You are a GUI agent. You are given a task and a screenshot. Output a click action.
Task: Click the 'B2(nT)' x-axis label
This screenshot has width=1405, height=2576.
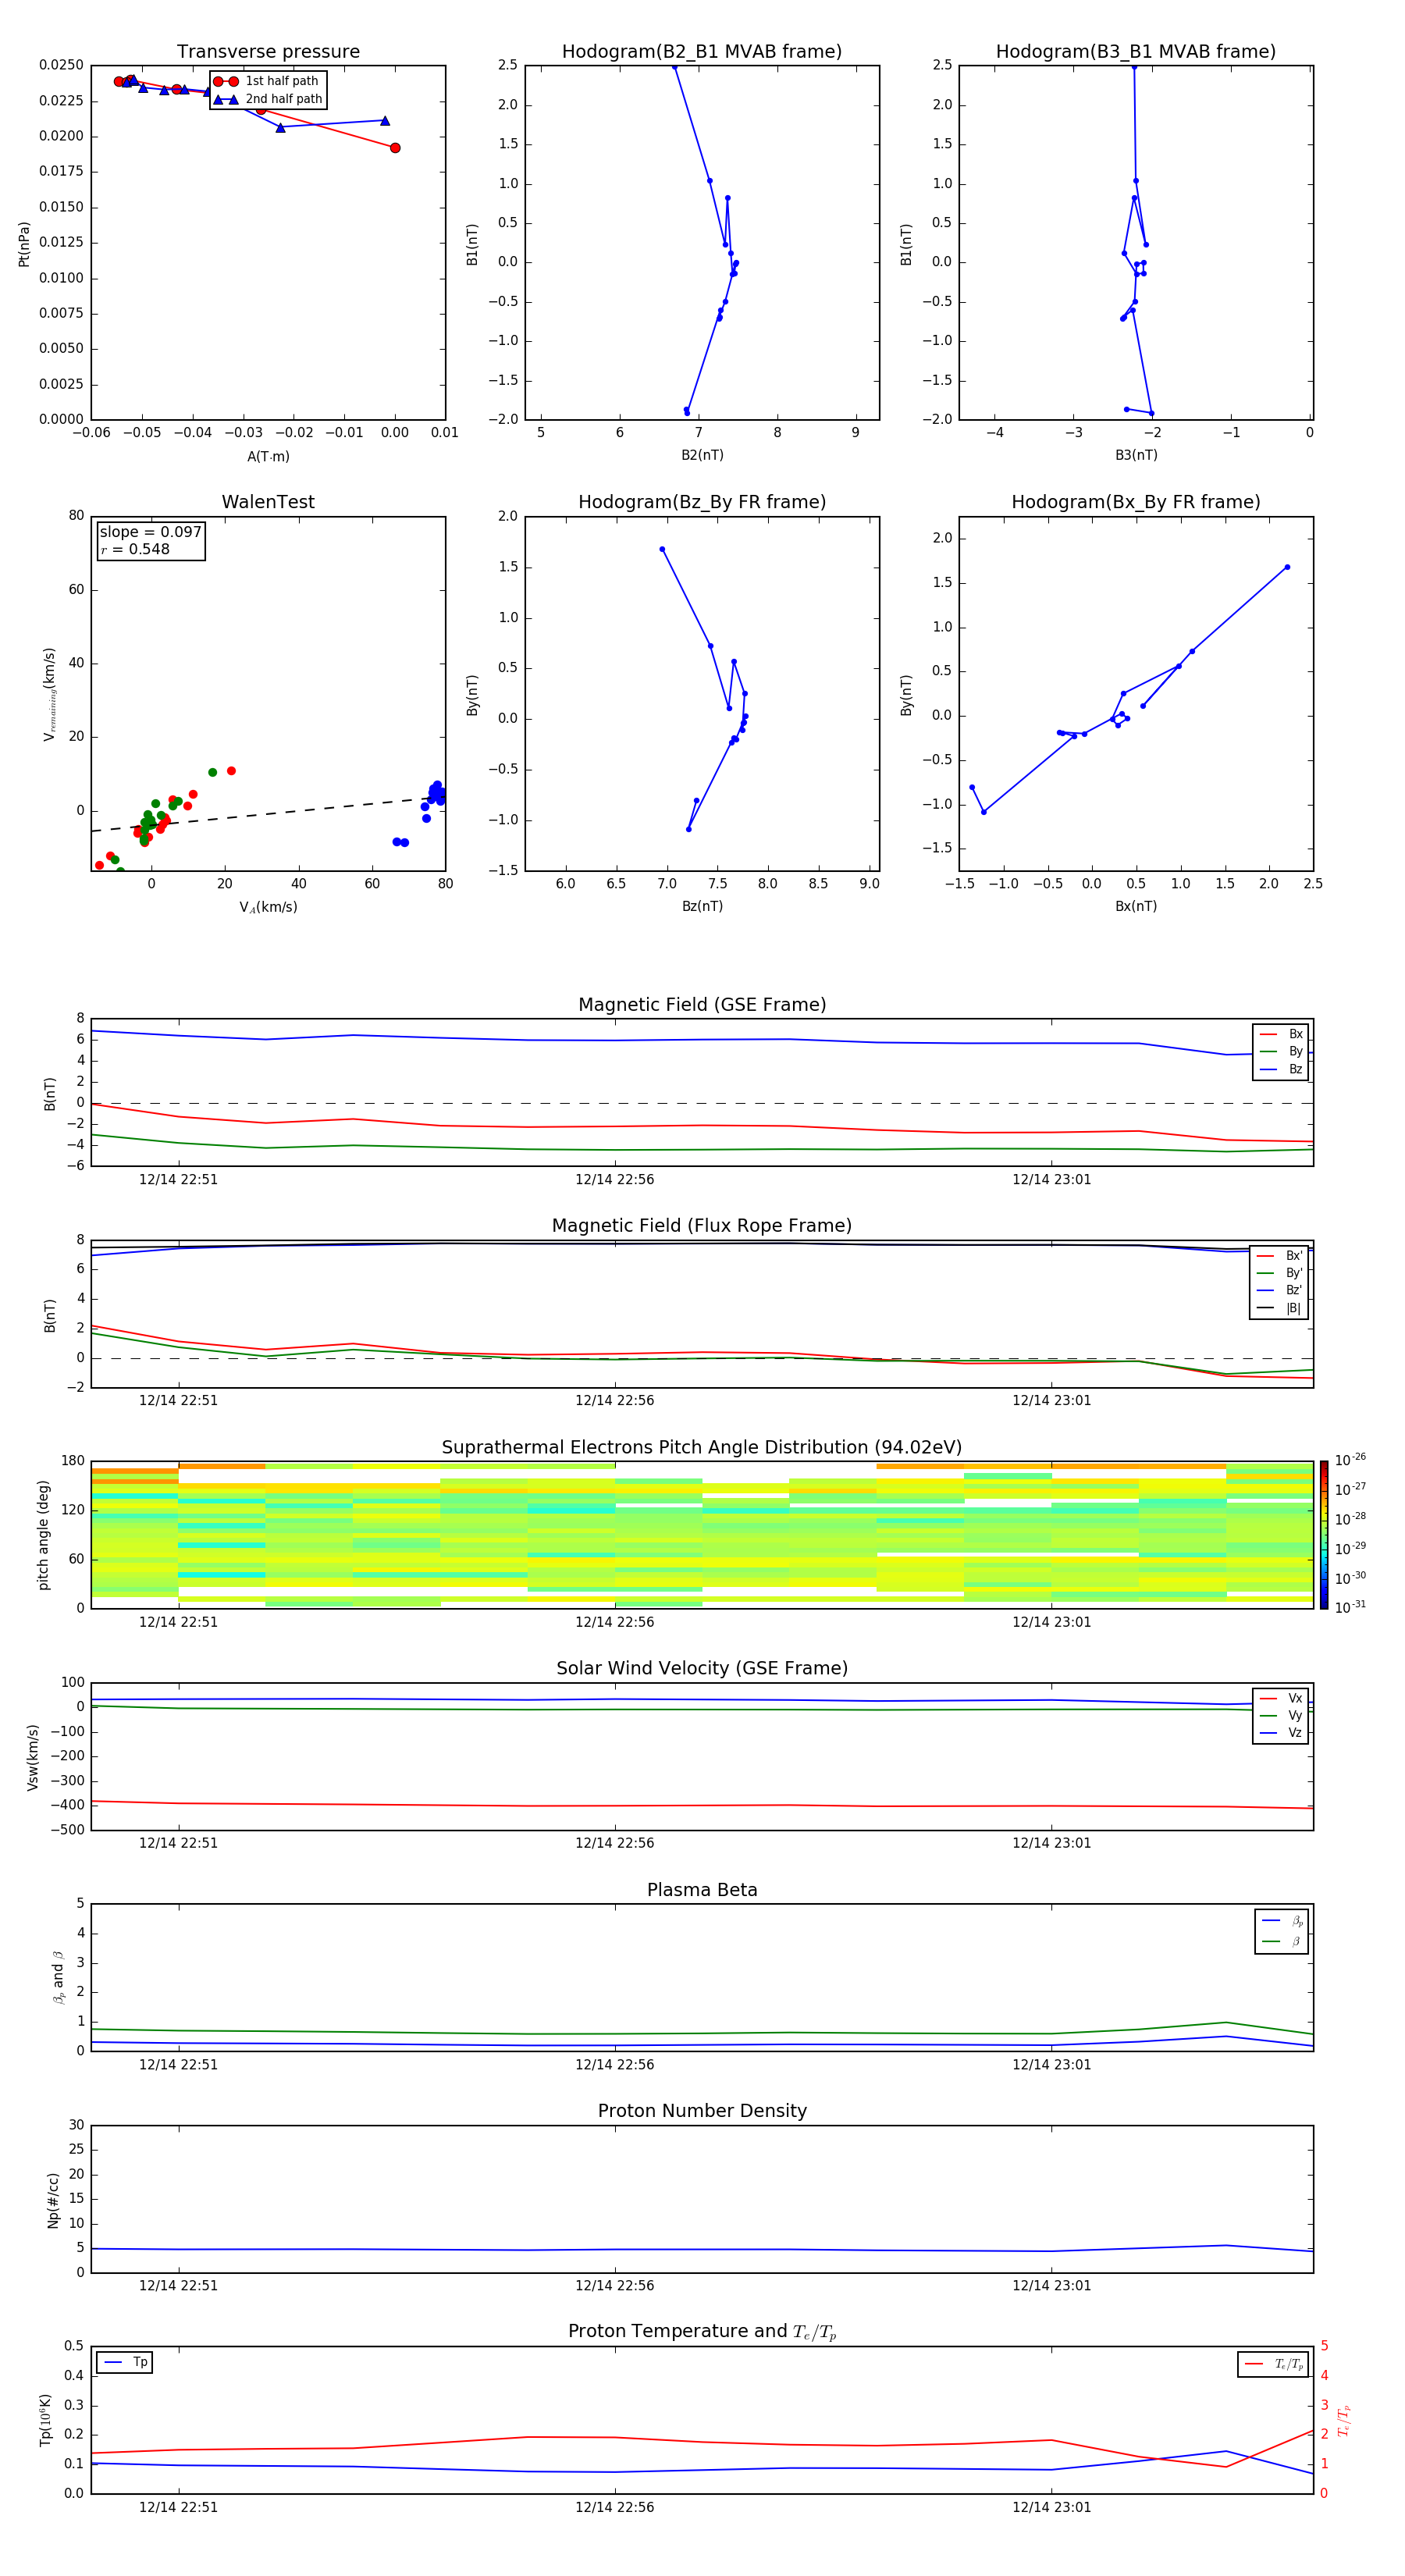tap(702, 455)
